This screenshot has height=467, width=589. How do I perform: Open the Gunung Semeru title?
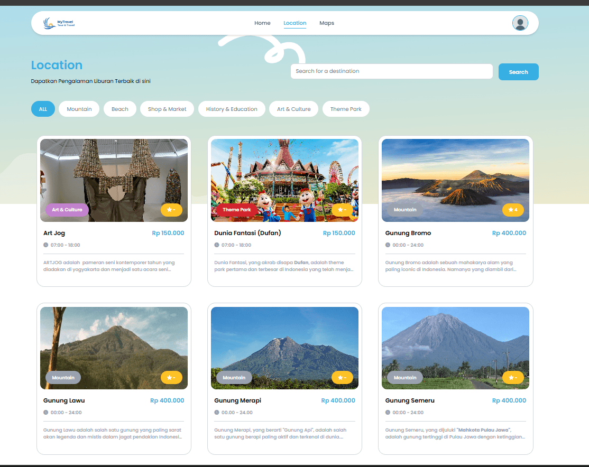[410, 400]
